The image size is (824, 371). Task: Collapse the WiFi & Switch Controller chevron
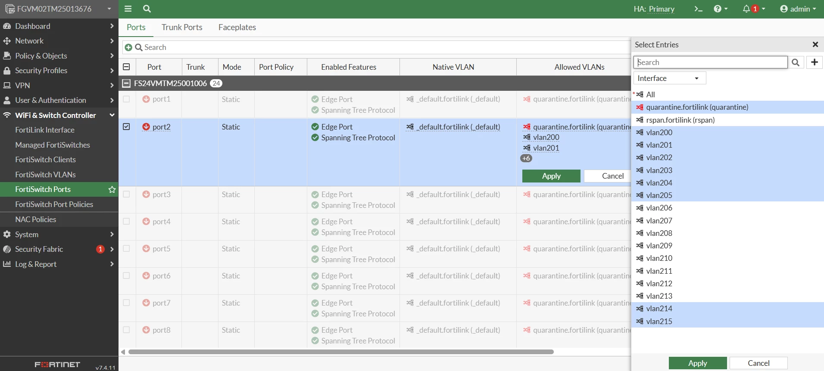tap(112, 115)
